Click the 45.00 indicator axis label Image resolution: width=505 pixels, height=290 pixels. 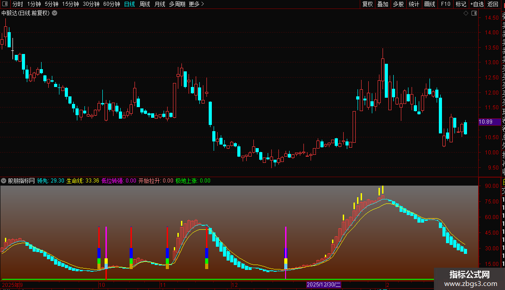(492, 233)
